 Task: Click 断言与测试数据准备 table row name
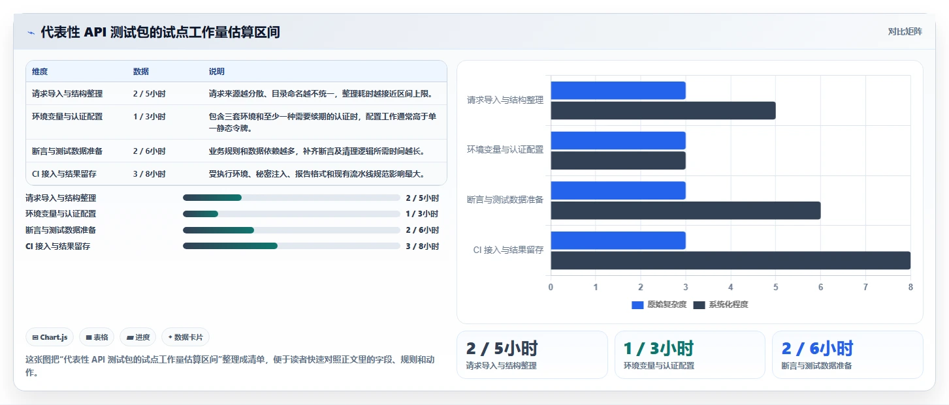pyautogui.click(x=67, y=151)
